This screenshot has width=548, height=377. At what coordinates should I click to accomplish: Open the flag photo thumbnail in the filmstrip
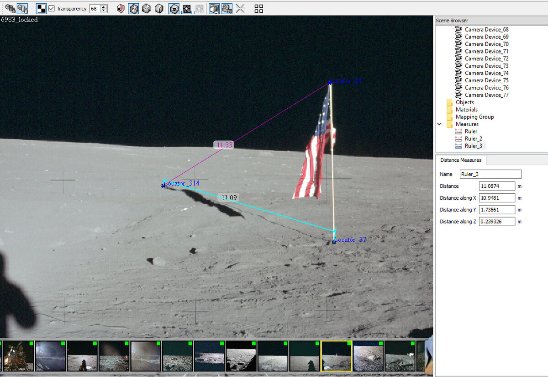(337, 355)
